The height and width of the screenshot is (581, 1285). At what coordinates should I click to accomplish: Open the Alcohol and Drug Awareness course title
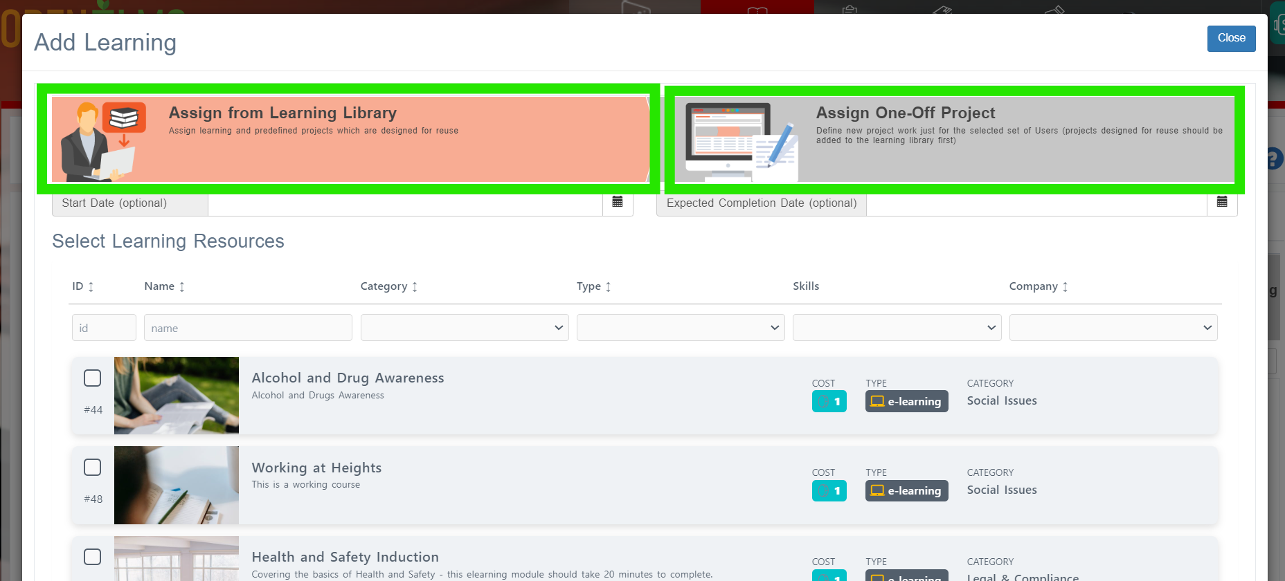pos(348,378)
